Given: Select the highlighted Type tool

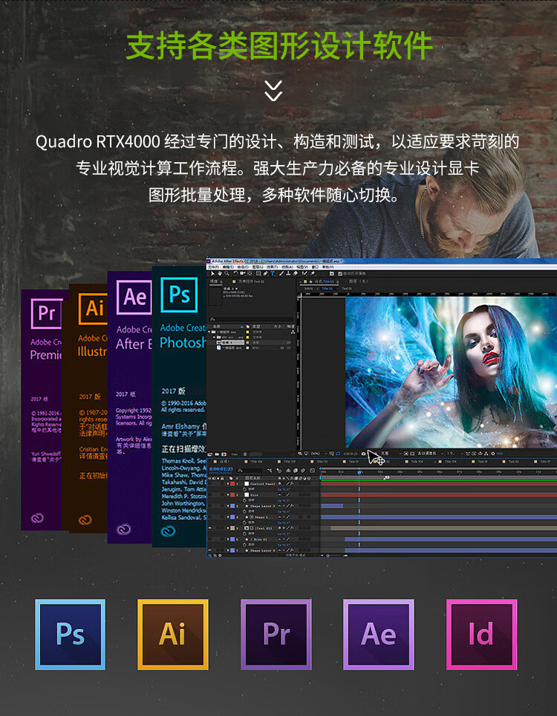Looking at the screenshot, I should click(x=273, y=274).
